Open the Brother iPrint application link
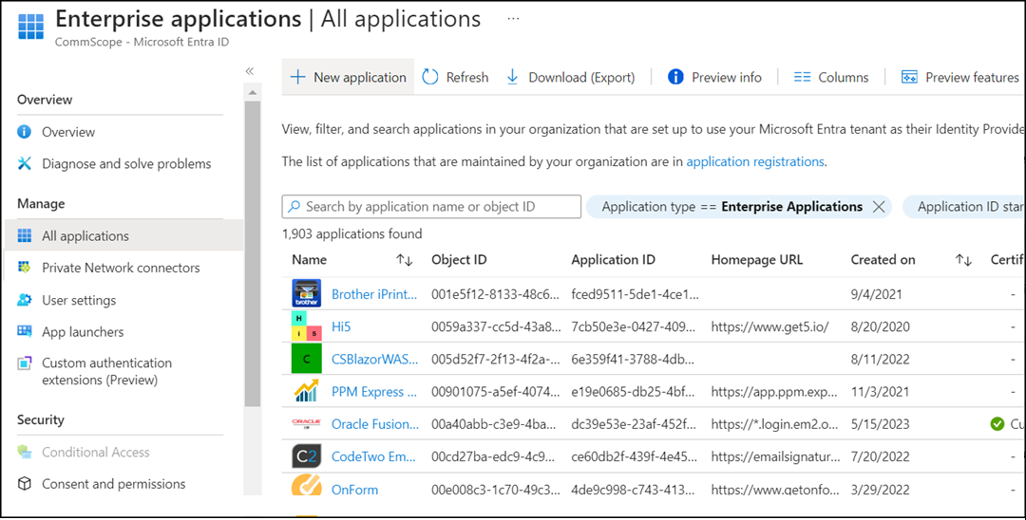The width and height of the screenshot is (1026, 520). [374, 294]
